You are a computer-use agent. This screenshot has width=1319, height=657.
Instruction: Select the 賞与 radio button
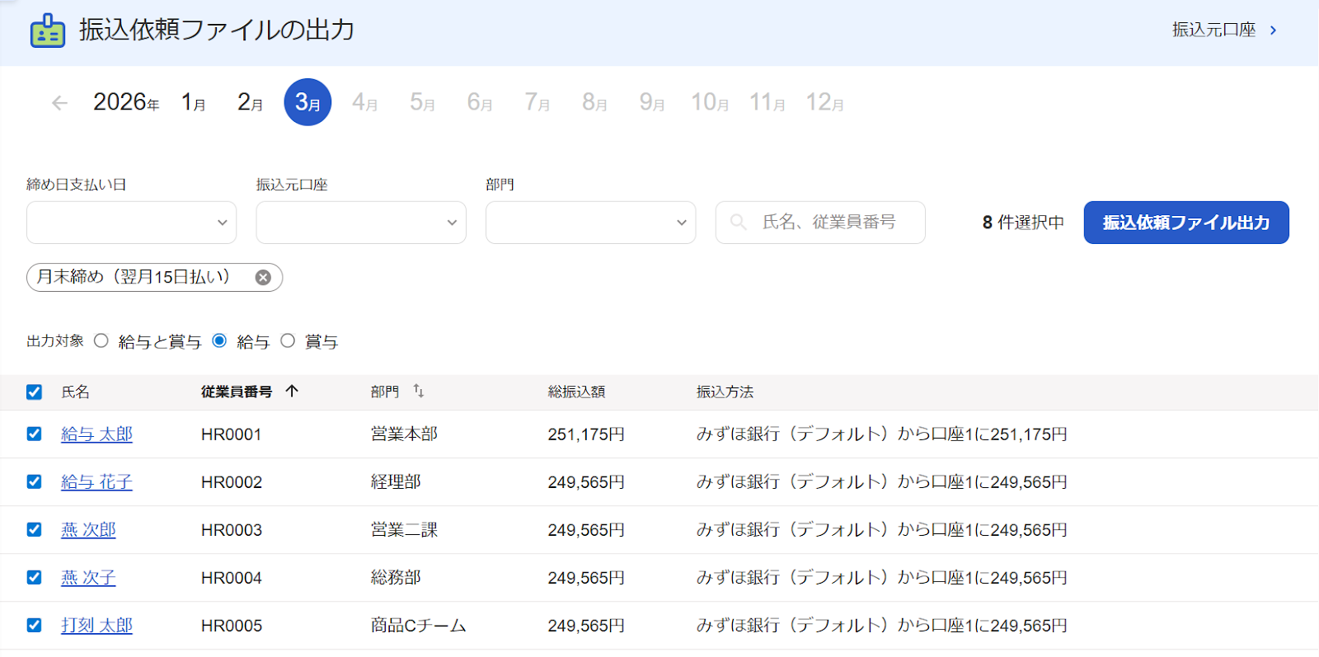pos(288,340)
